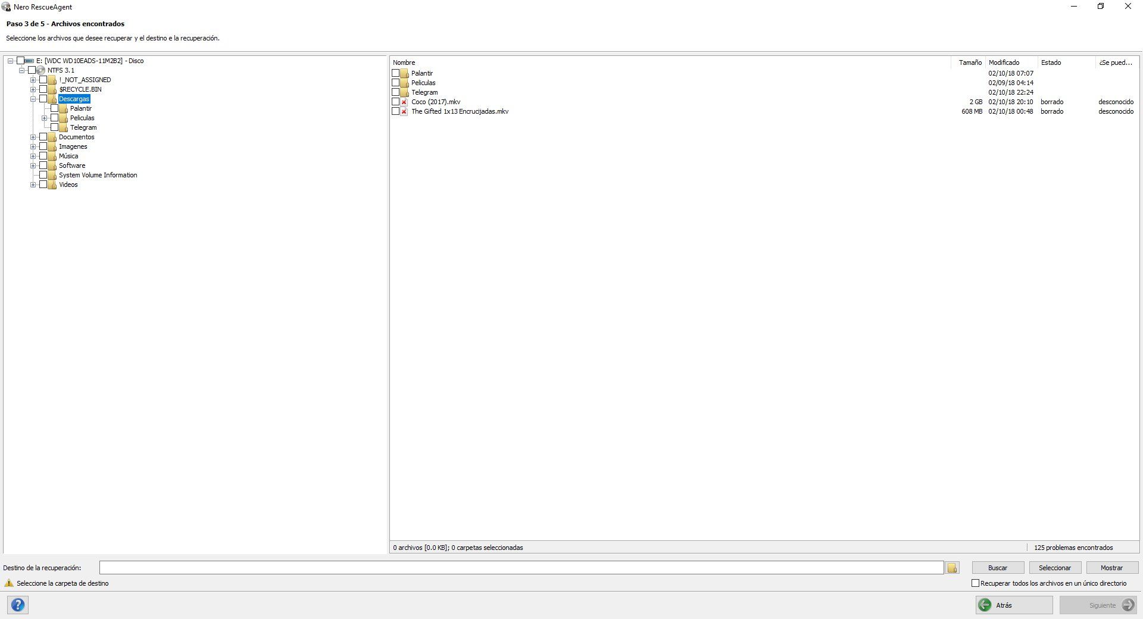Collapse the NTFS 3.1 node
The height and width of the screenshot is (619, 1143).
pos(21,70)
